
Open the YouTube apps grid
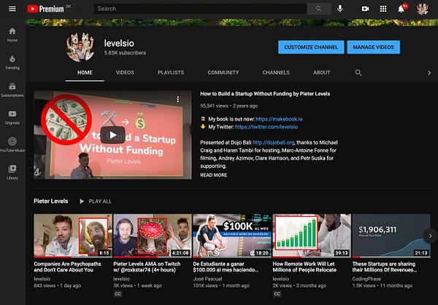[383, 9]
